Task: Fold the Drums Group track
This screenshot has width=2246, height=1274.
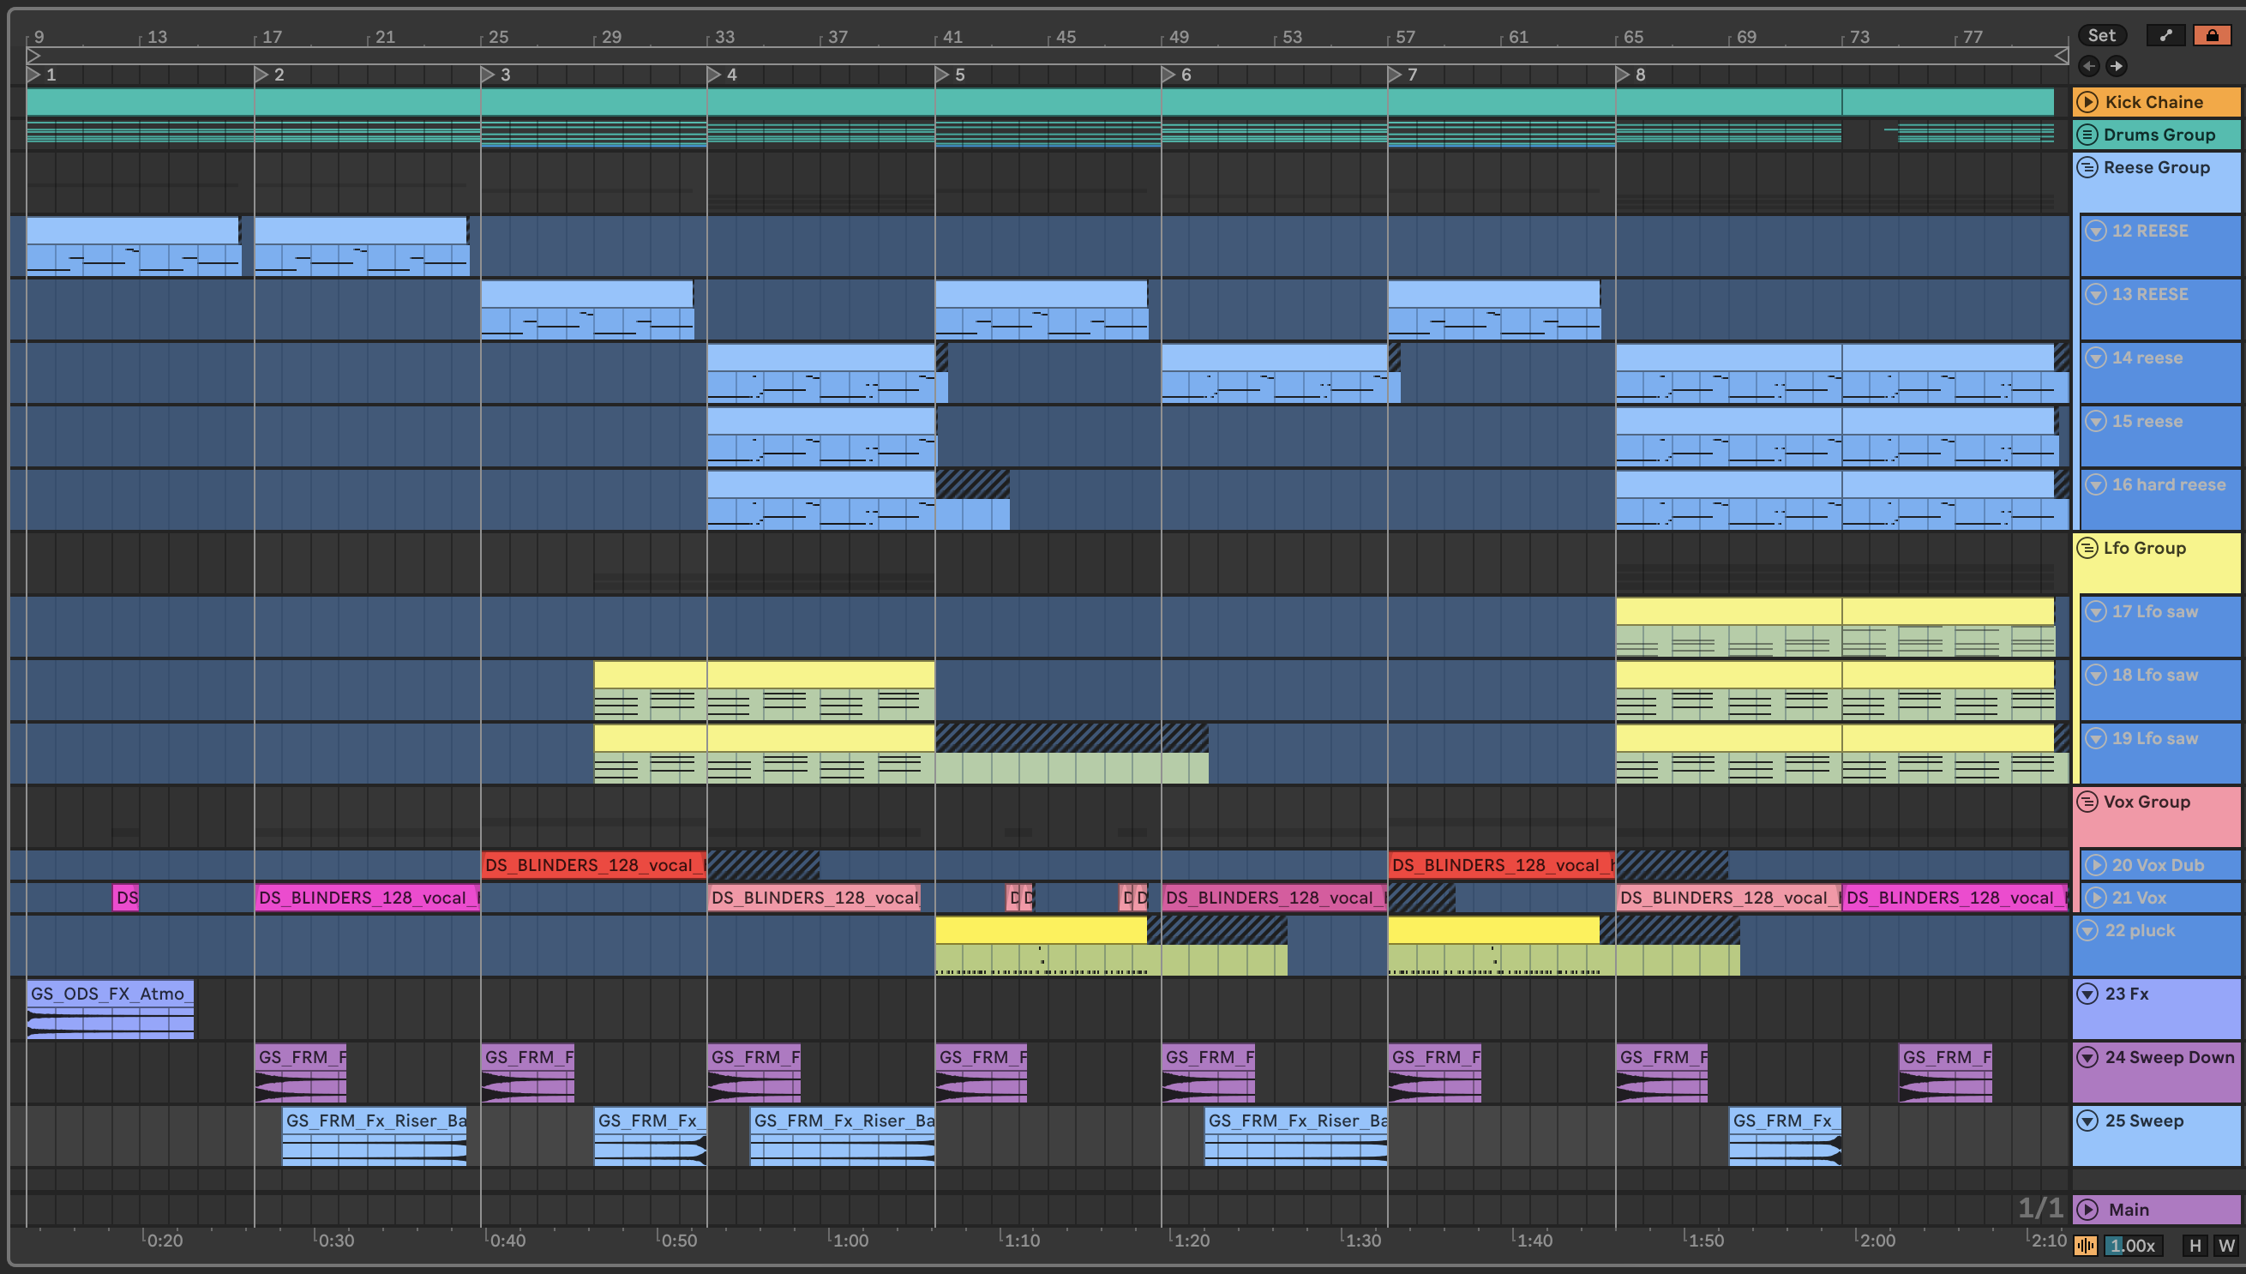Action: coord(2087,135)
